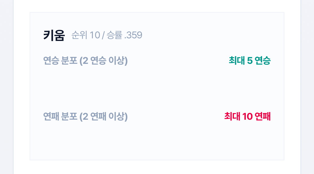This screenshot has height=174, width=314.
Task: Click the (2 연패 이상) parenthetical text
Action: 104,117
